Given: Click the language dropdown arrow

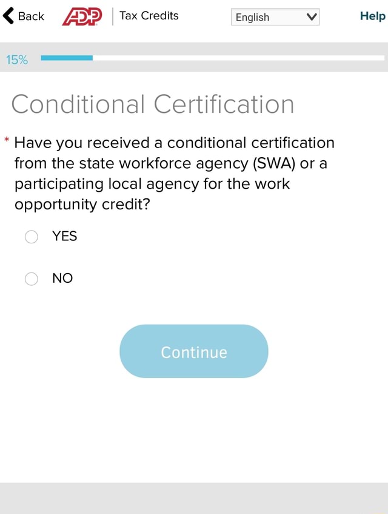Looking at the screenshot, I should click(312, 17).
